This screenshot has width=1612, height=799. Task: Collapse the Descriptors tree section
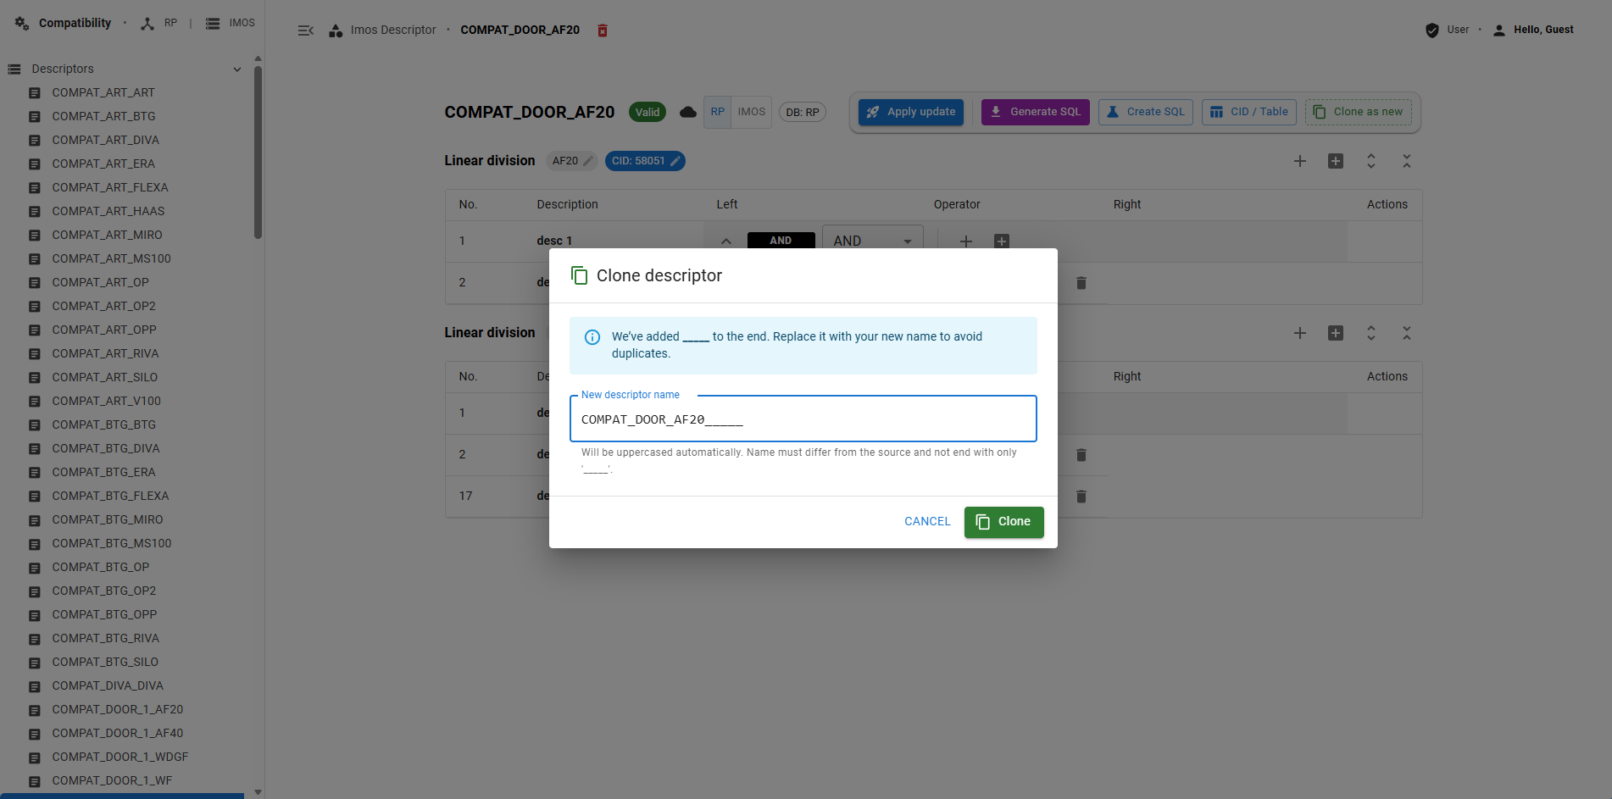click(x=237, y=69)
